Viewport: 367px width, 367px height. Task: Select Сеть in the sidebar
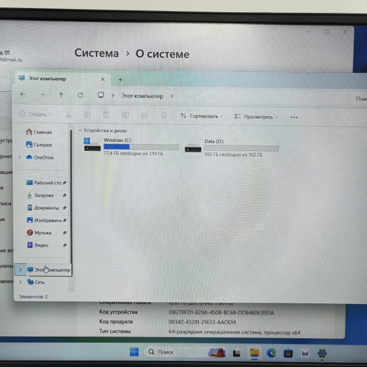[x=36, y=282]
